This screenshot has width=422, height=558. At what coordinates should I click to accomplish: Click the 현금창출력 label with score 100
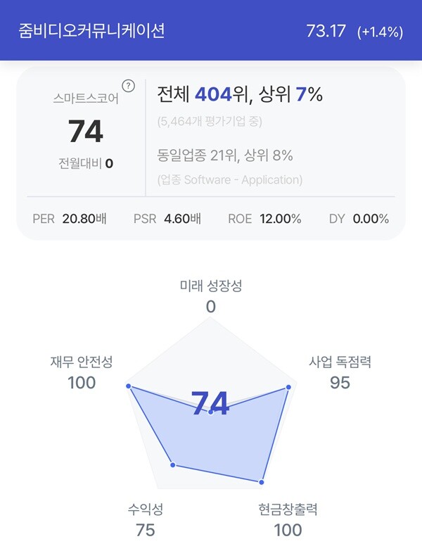pos(288,519)
